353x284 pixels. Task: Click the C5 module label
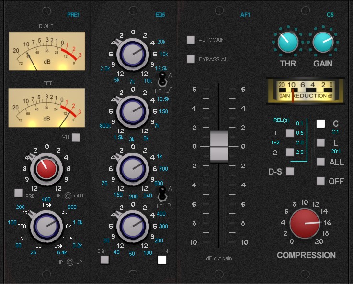tap(330, 15)
